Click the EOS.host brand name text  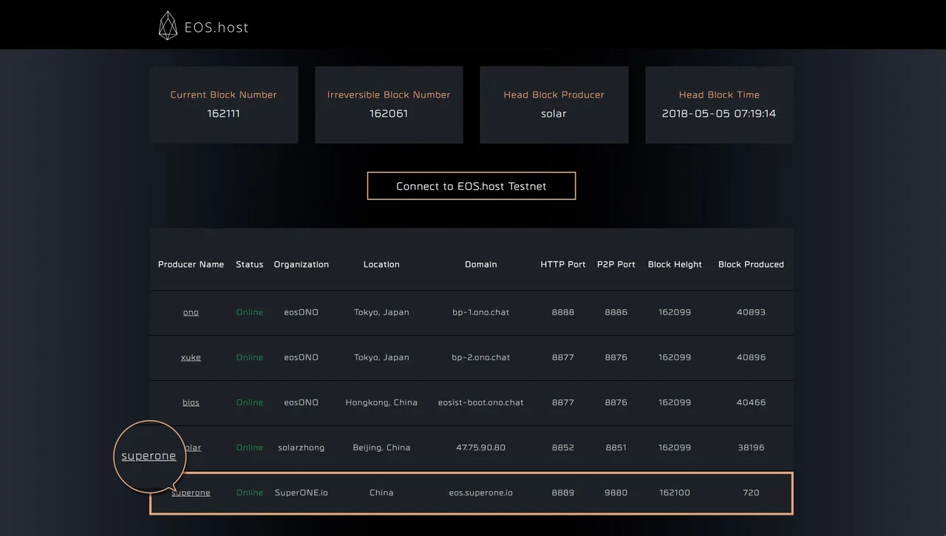click(217, 27)
